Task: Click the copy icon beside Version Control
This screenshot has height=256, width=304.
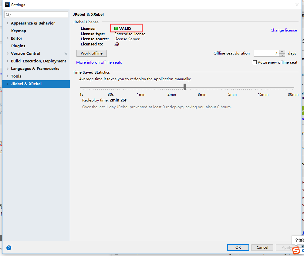Action: point(65,53)
